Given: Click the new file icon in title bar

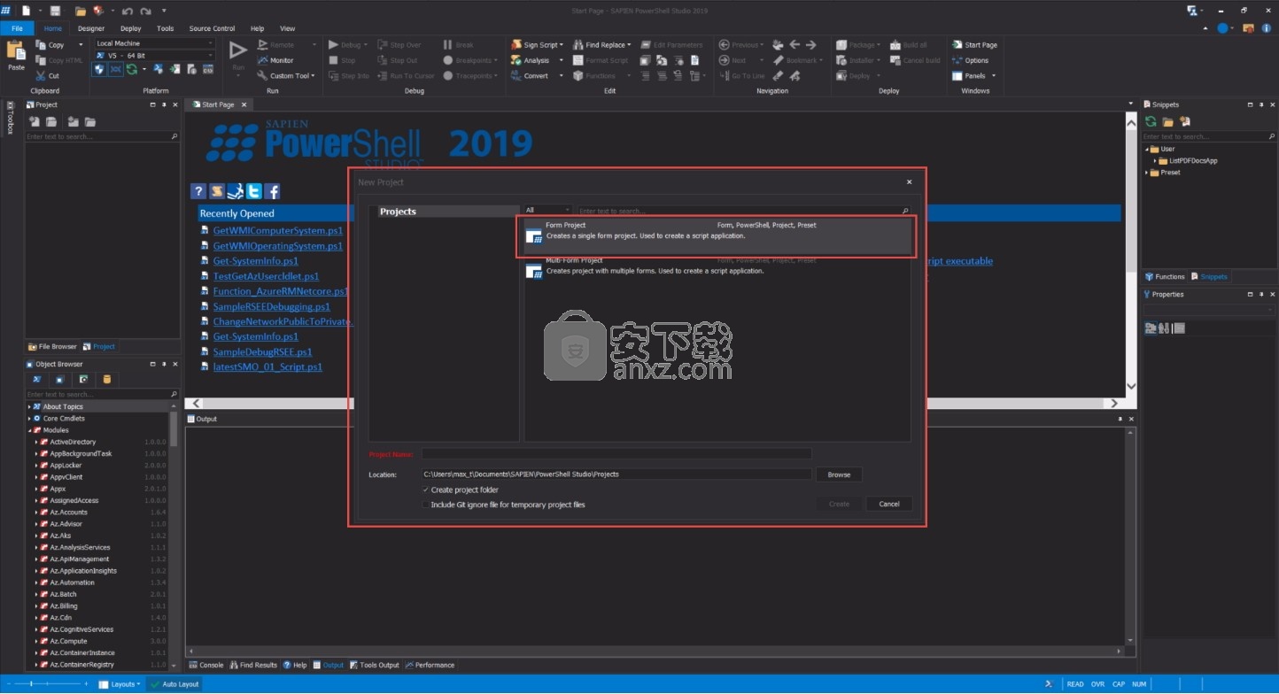Looking at the screenshot, I should 27,11.
